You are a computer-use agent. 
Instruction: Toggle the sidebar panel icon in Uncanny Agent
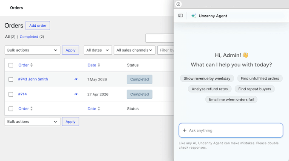[x=181, y=16]
